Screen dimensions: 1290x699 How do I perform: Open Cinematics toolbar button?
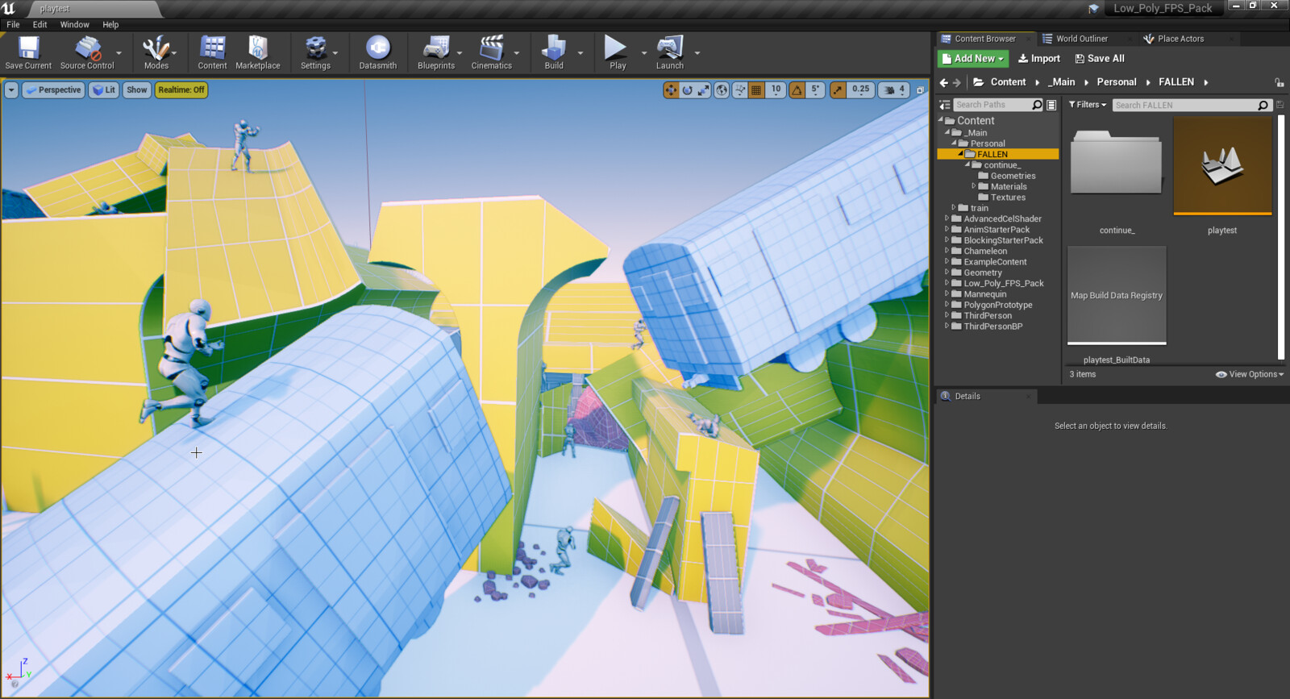coord(492,53)
